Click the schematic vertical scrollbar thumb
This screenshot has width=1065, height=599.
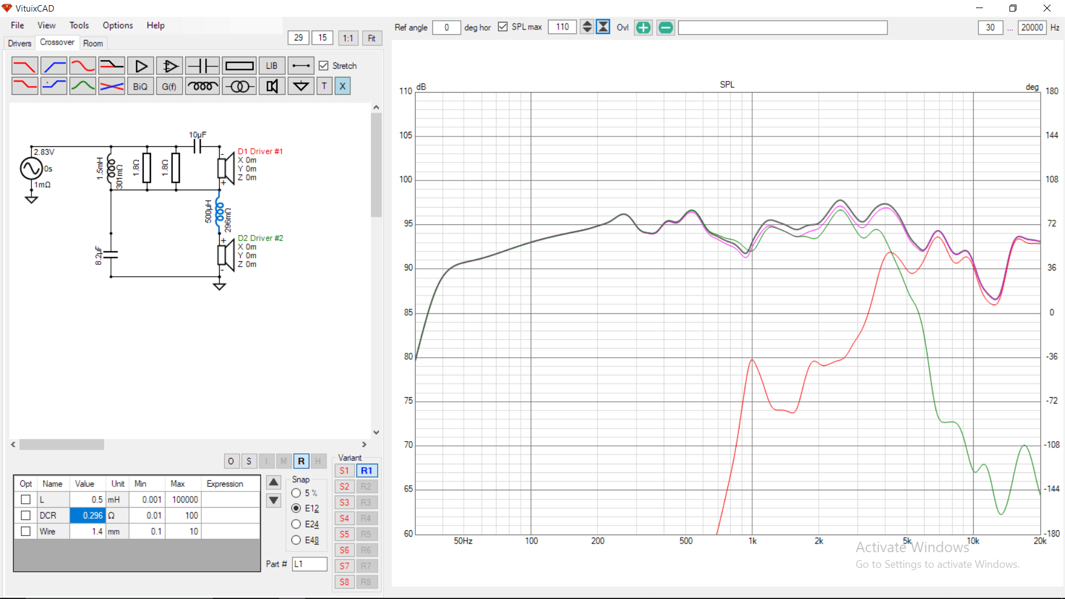tap(376, 165)
